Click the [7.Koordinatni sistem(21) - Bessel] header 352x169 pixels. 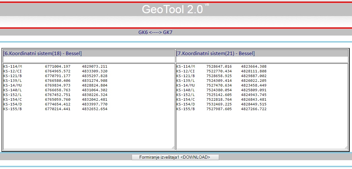point(215,54)
